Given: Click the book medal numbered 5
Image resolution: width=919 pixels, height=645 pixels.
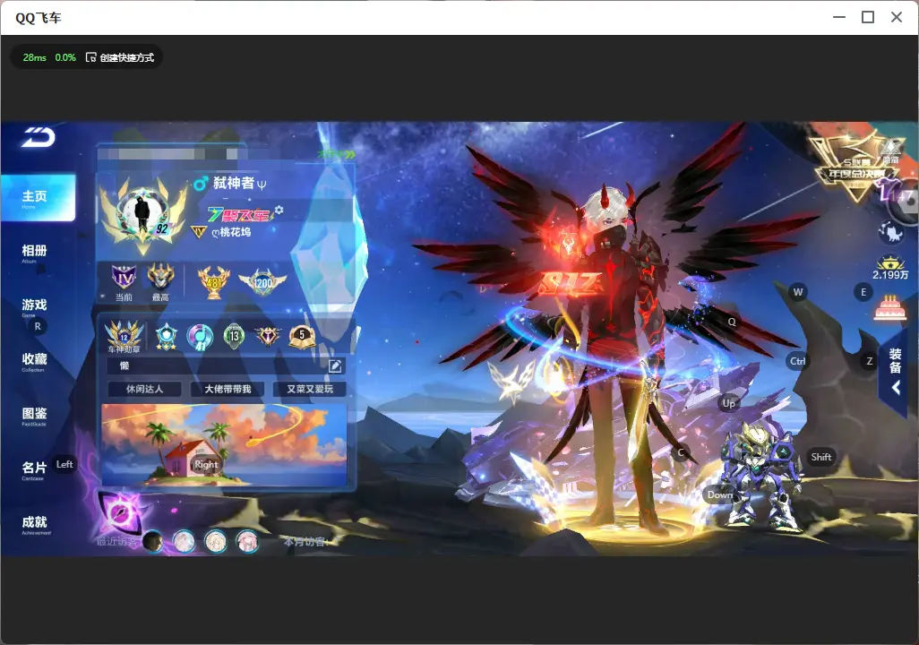Looking at the screenshot, I should 302,336.
